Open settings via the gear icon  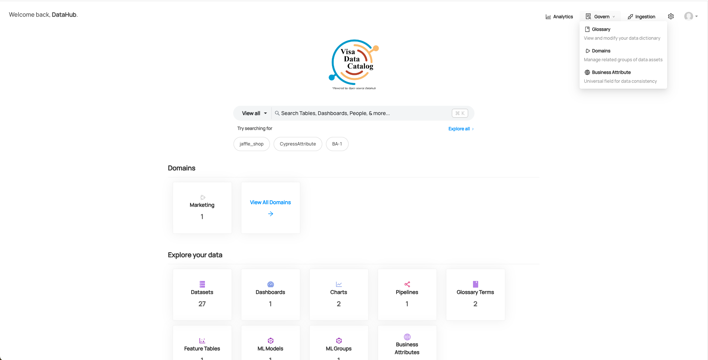[671, 16]
